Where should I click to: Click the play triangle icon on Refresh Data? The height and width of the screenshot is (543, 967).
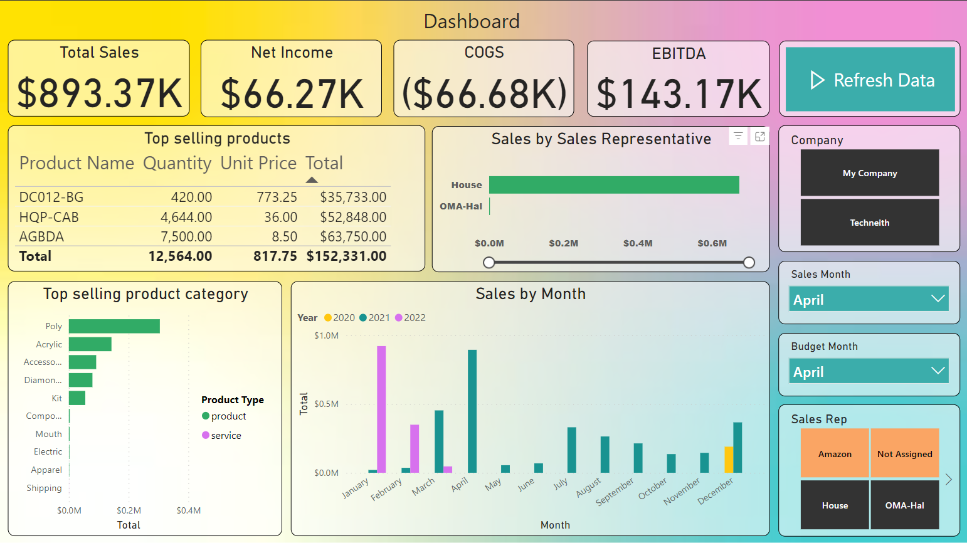pos(817,80)
